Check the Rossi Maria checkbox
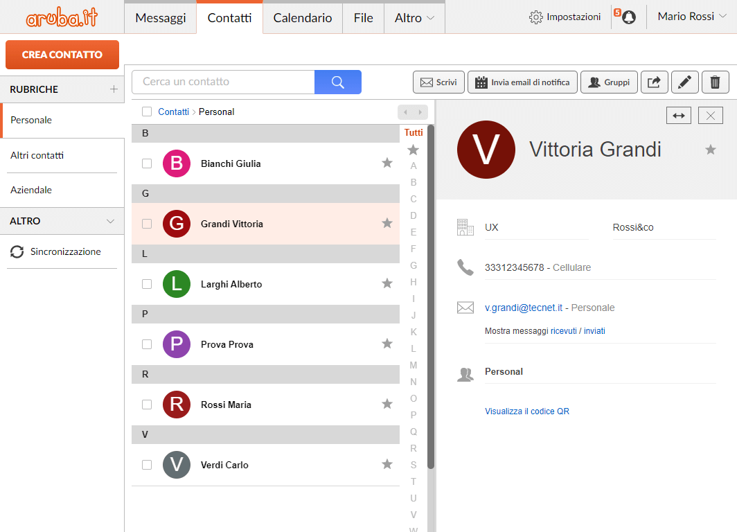 pos(147,404)
